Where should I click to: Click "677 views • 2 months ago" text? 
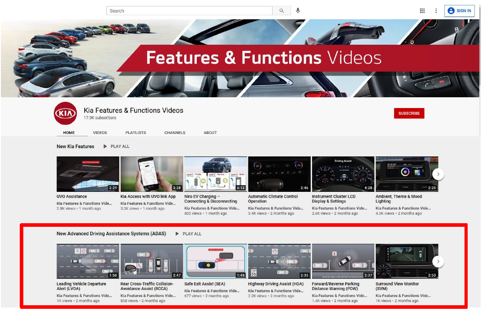pos(207,296)
